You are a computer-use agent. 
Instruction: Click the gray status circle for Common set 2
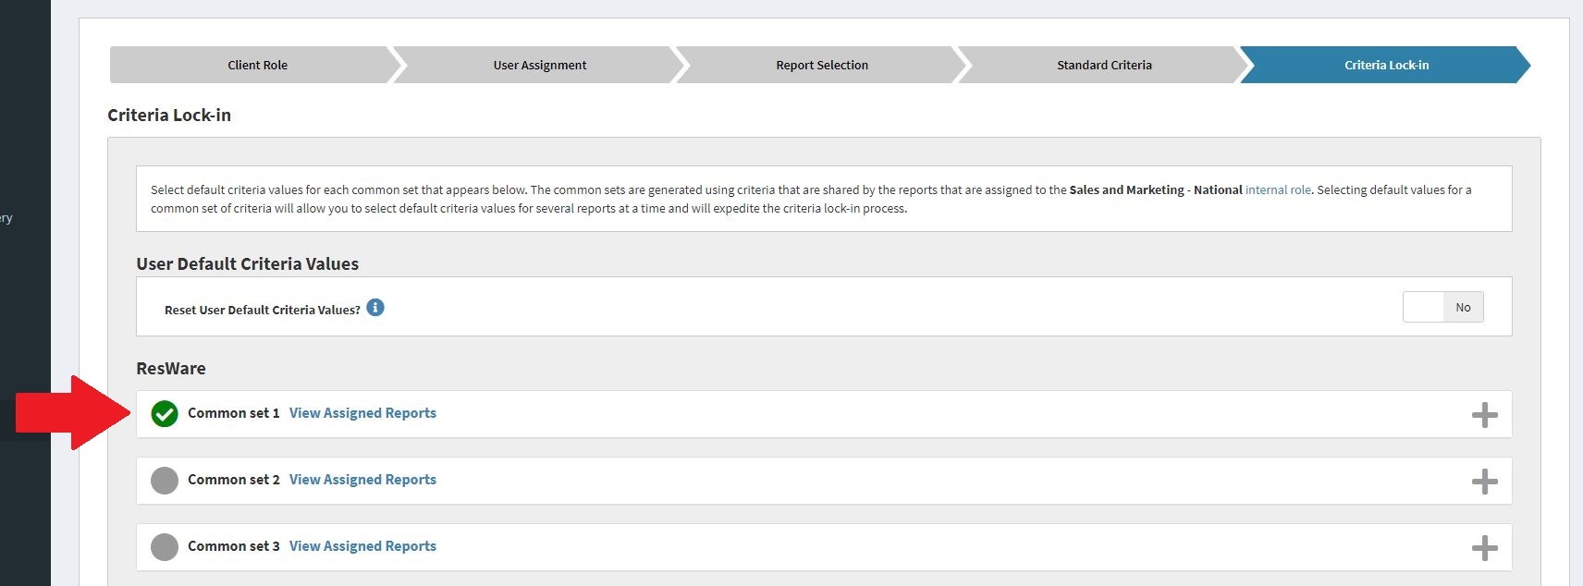click(x=165, y=481)
